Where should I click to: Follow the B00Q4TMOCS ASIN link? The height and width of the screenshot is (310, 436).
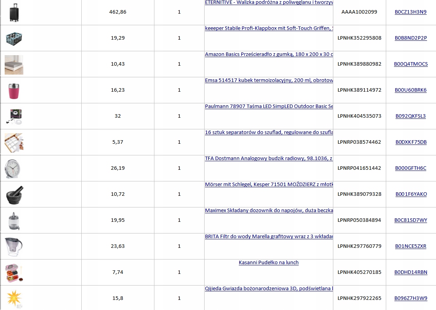coord(411,64)
